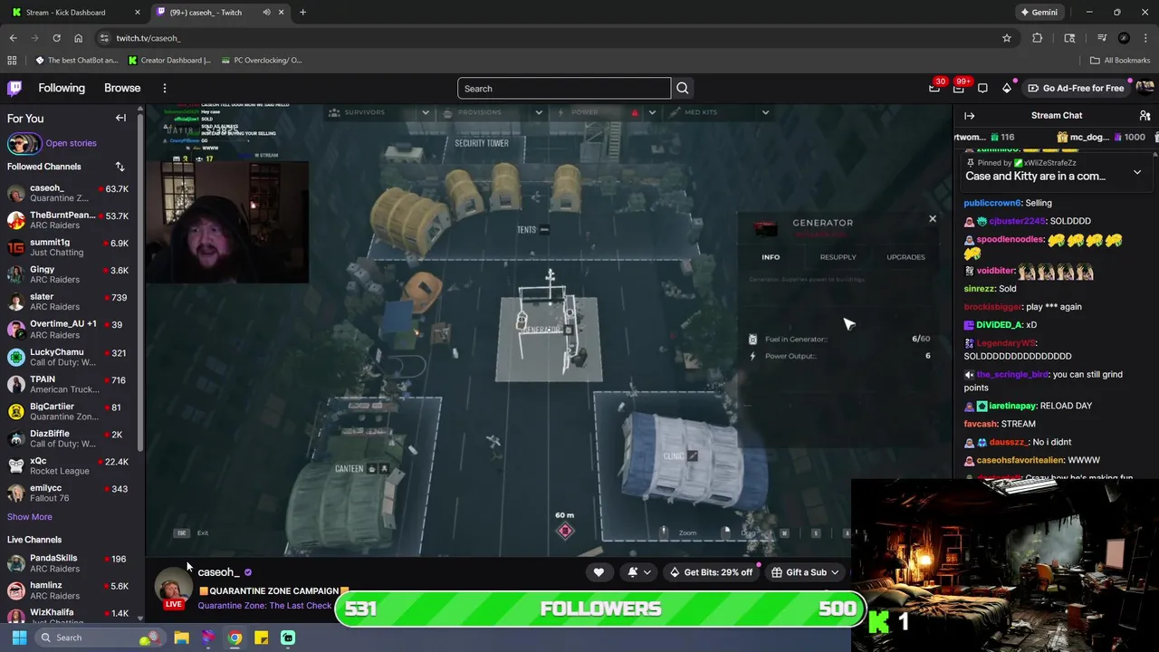The height and width of the screenshot is (652, 1159).
Task: Open Windows Start menu
Action: (x=19, y=638)
